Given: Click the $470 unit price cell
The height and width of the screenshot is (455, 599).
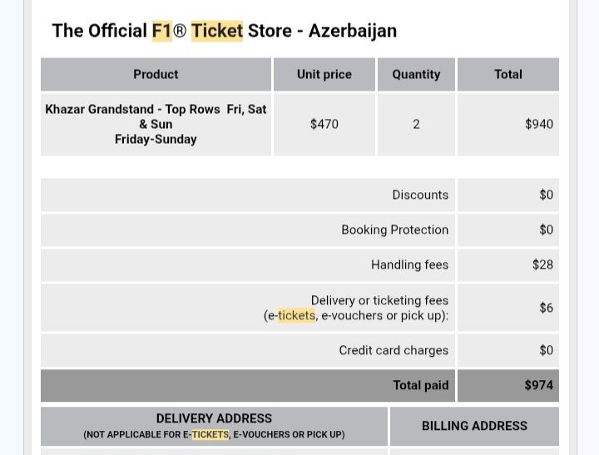Looking at the screenshot, I should 324,124.
